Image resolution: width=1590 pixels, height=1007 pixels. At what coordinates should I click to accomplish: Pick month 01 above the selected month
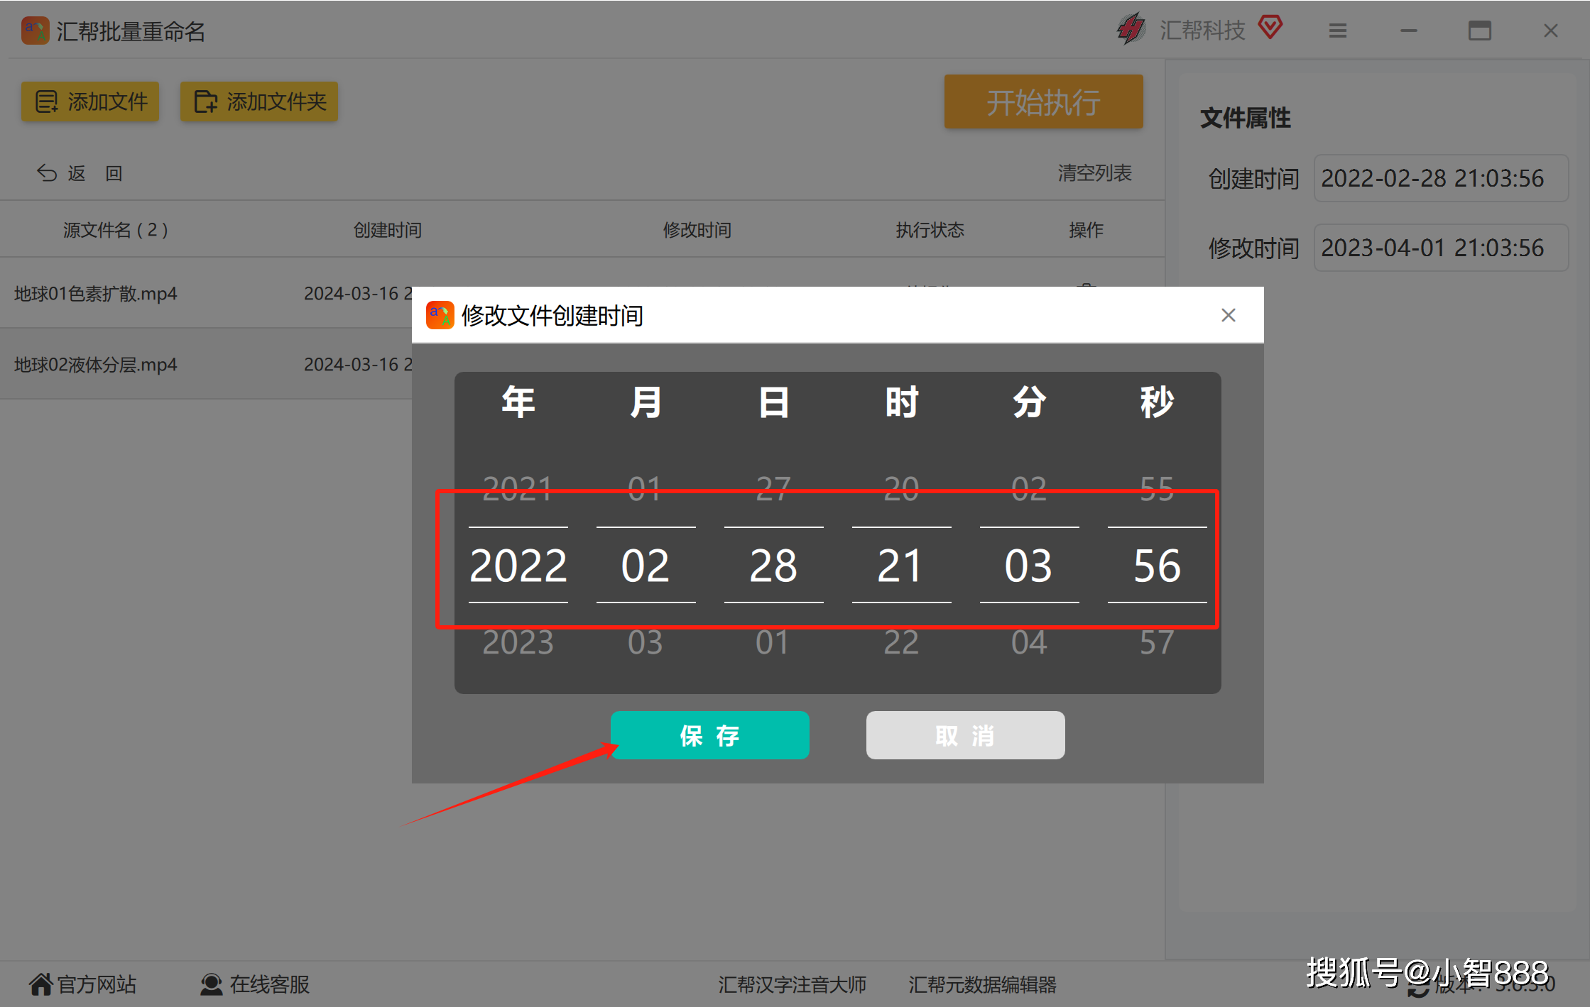645,488
